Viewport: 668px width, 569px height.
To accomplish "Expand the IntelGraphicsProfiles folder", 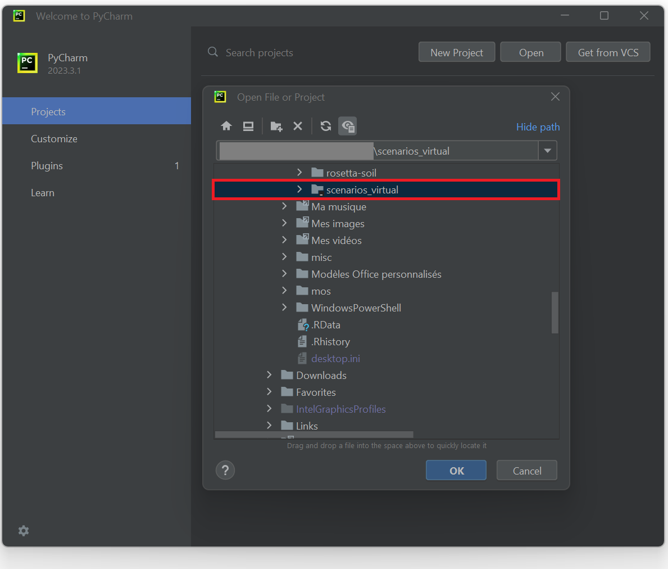I will coord(269,408).
